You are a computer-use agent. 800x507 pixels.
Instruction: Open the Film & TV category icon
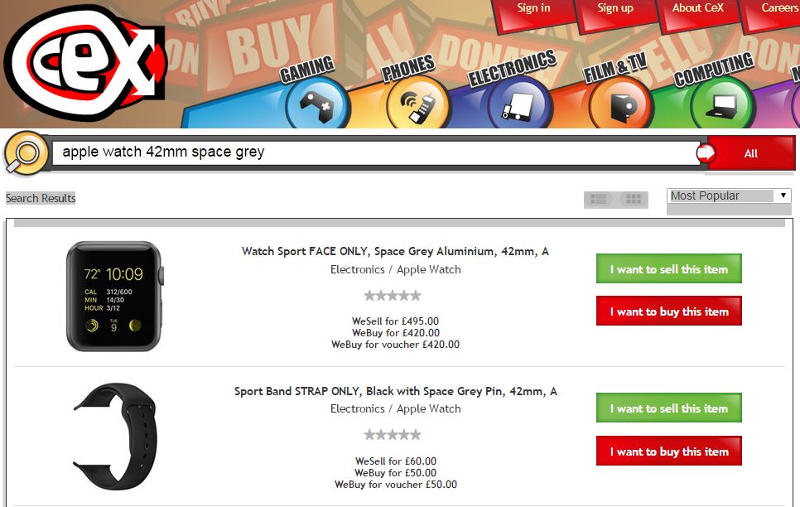click(621, 104)
